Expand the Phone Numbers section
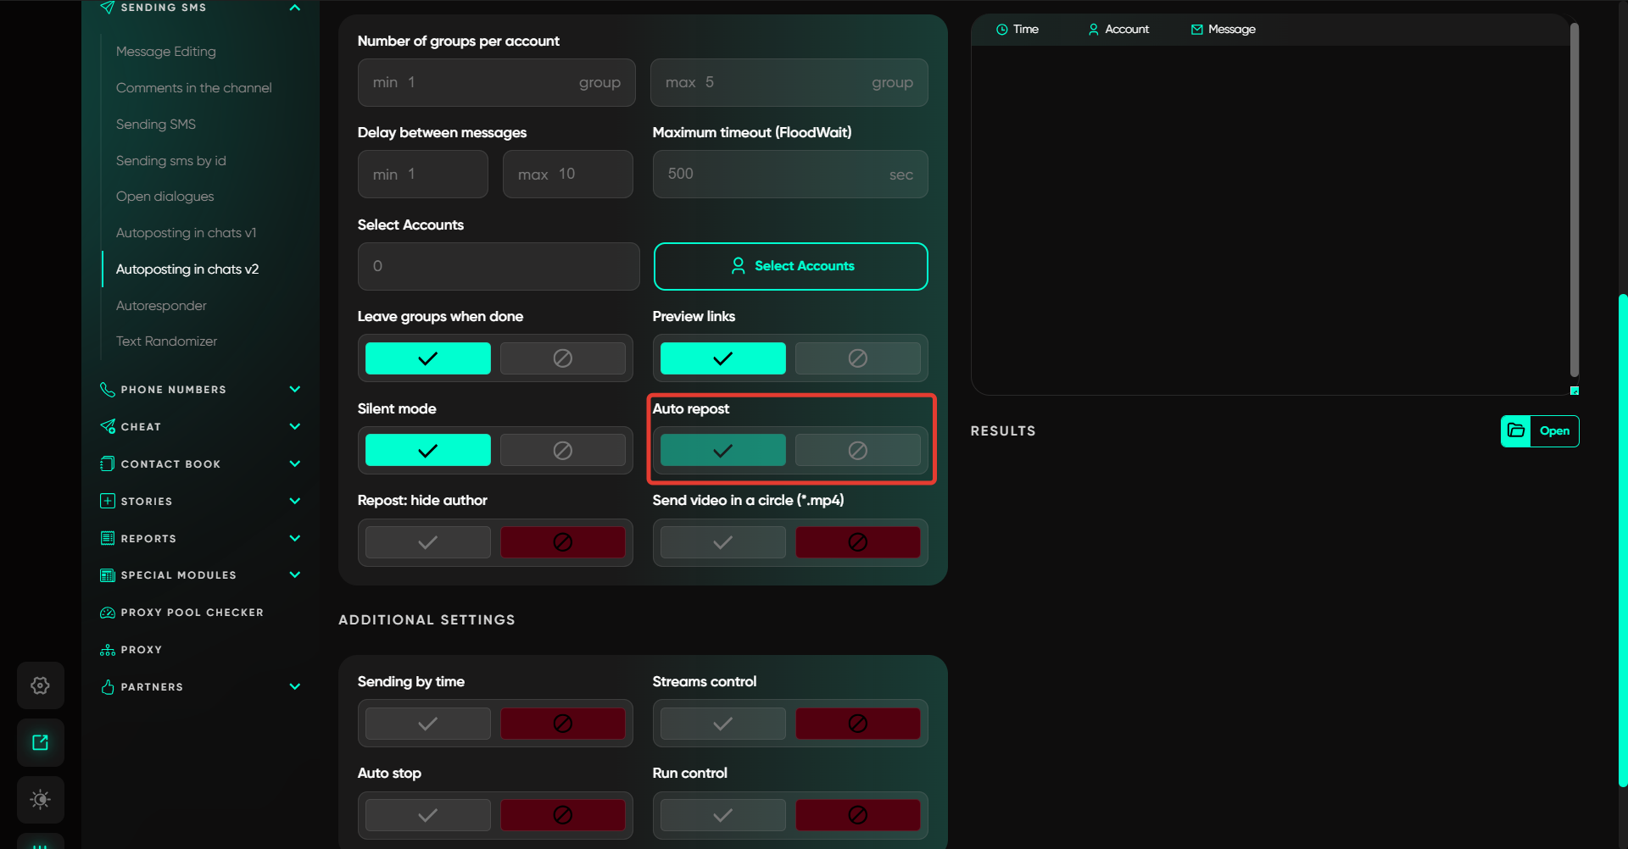Image resolution: width=1628 pixels, height=849 pixels. (294, 390)
